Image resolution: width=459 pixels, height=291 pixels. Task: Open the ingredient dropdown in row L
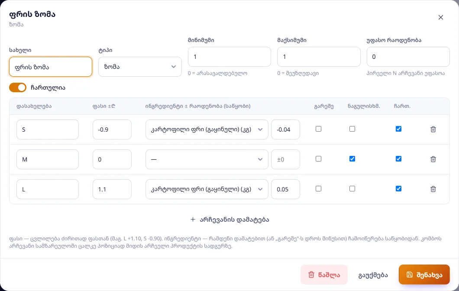point(207,189)
